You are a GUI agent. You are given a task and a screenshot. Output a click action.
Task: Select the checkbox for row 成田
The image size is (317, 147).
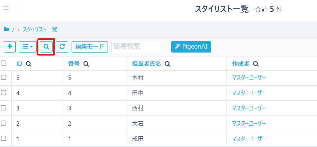pos(4,138)
